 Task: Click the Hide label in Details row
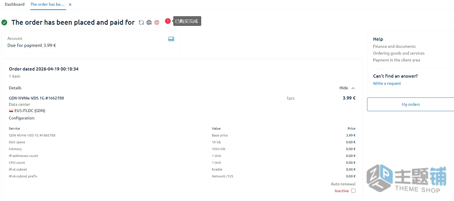pos(344,88)
